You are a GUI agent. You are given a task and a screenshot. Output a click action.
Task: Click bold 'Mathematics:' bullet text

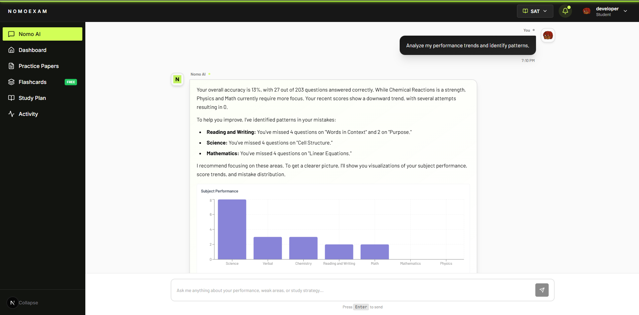(223, 154)
